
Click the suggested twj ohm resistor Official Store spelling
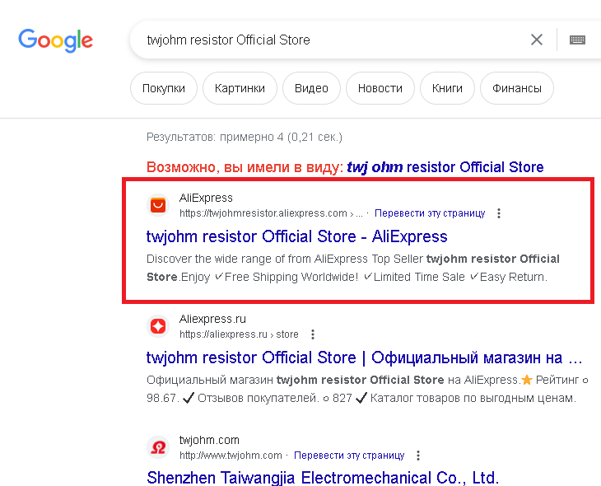[445, 167]
